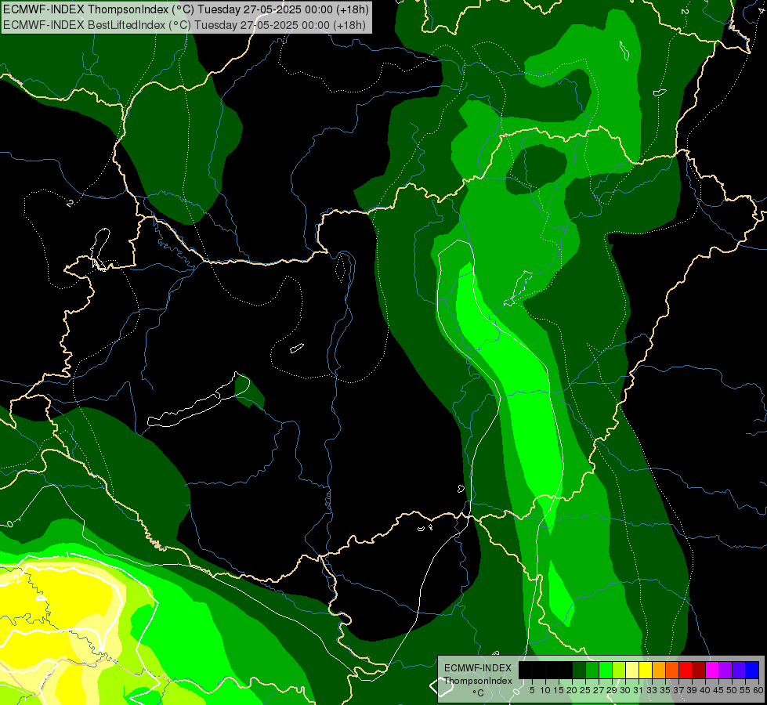
Task: Select the indigo 50-55 legend swatch
Action: (x=739, y=670)
